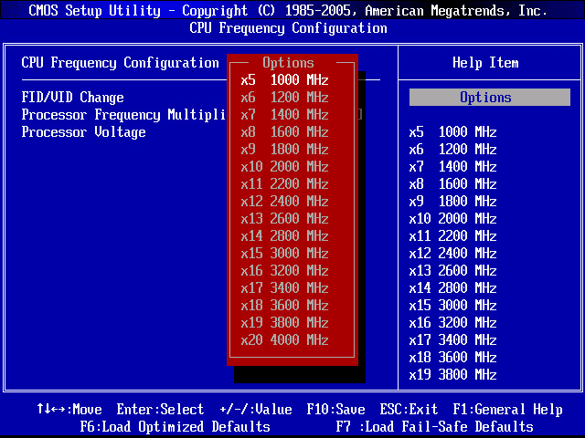Open the Processor Voltage setting
The height and width of the screenshot is (438, 585).
[x=83, y=132]
